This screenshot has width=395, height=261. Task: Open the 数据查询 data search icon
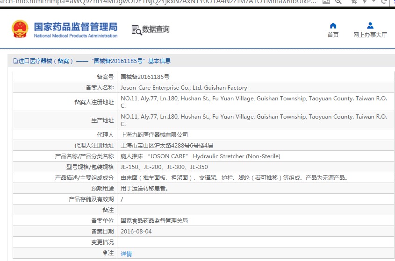coord(136,30)
